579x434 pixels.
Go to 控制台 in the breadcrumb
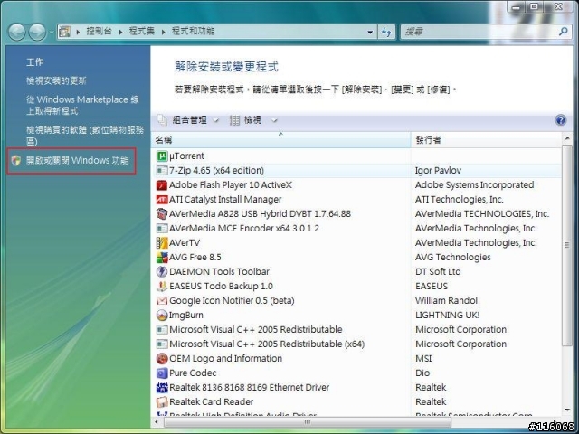pos(99,32)
